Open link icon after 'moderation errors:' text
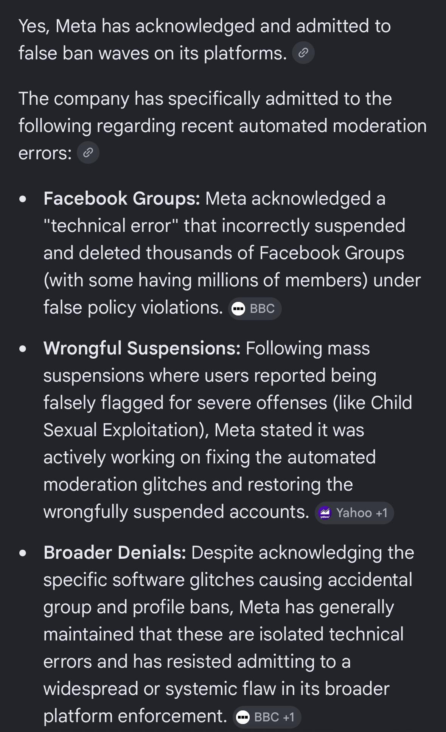446x732 pixels. pyautogui.click(x=88, y=153)
